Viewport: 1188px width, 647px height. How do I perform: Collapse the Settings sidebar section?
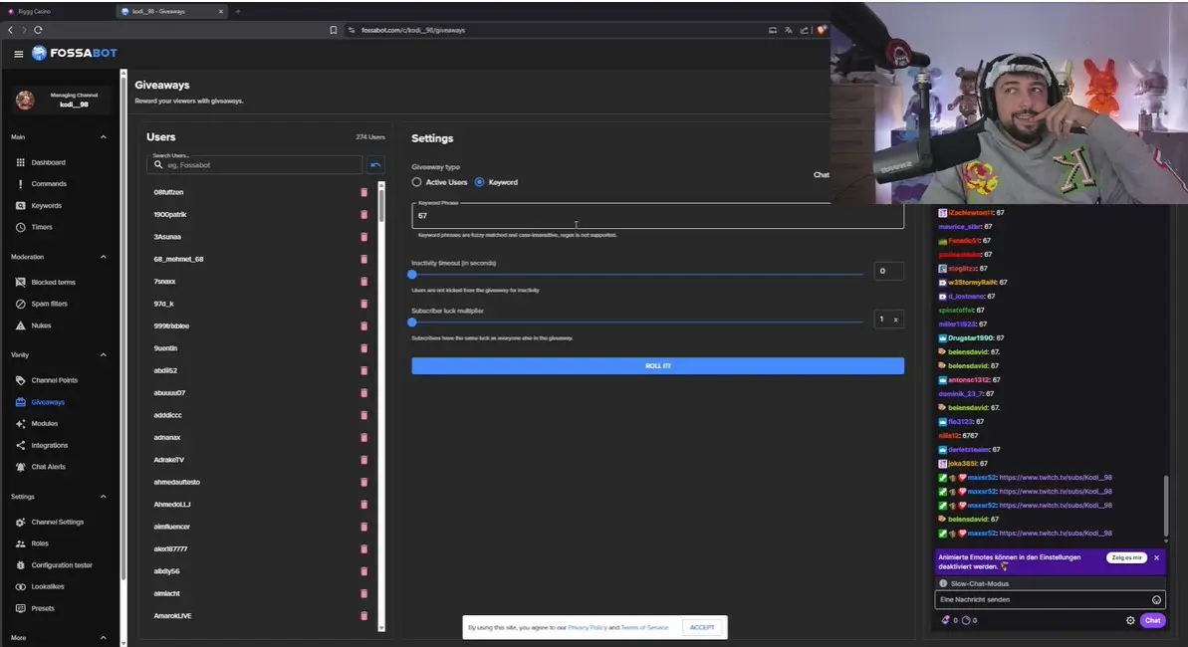coord(103,497)
